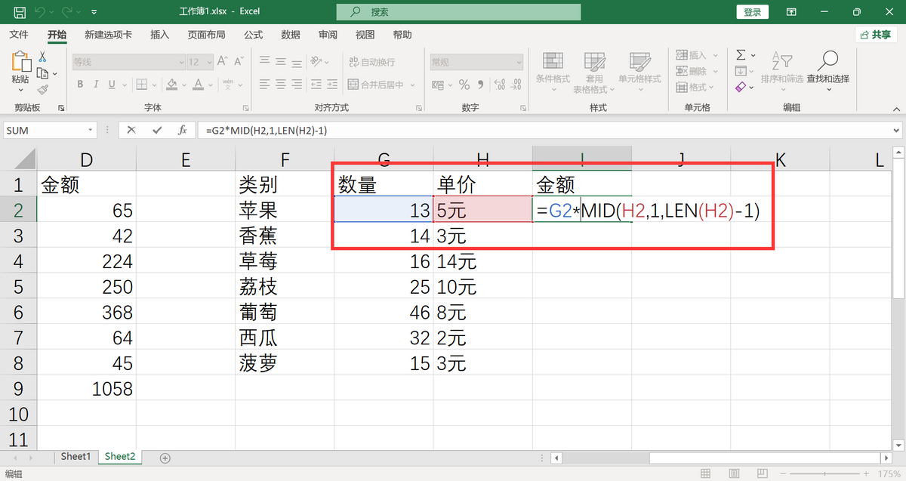Click the scissors Cut icon

42,57
